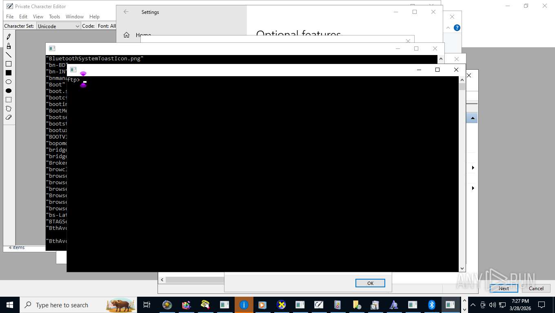Click the Bluetooth taskbar icon
555x313 pixels.
(431, 305)
